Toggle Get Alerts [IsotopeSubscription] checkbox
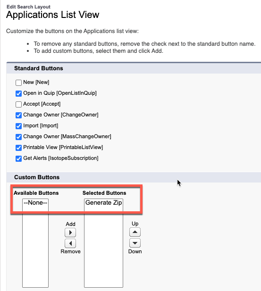261x291 pixels. pos(18,158)
